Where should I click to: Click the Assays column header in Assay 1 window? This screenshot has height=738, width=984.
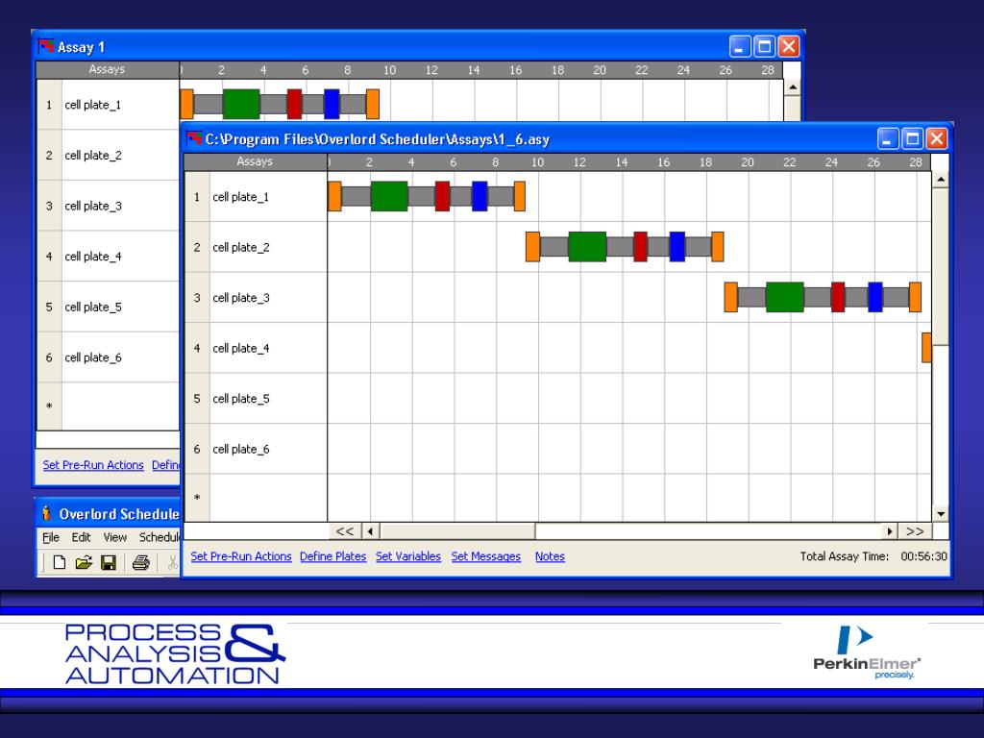click(108, 69)
